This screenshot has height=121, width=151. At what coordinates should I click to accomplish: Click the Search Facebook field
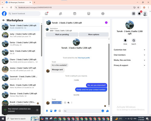pyautogui.click(x=24, y=14)
